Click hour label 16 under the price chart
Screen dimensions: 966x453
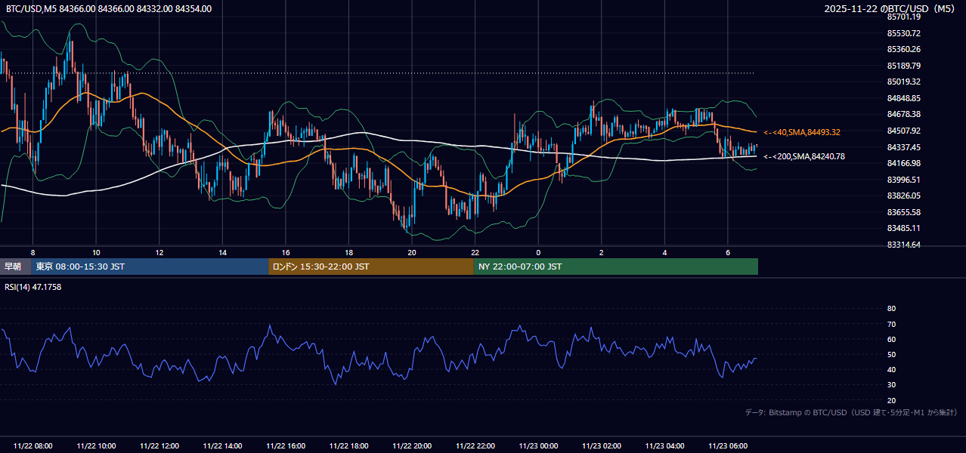pos(286,252)
